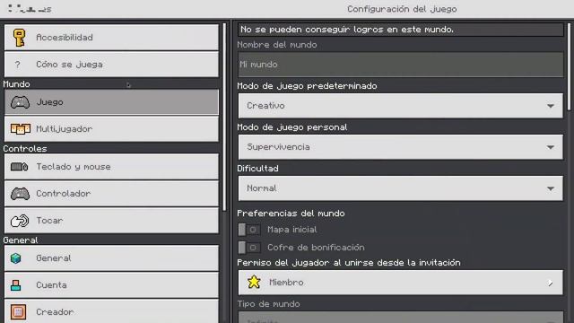The image size is (574, 323).
Task: Click the cube icon next to General
Action: [x=16, y=258]
